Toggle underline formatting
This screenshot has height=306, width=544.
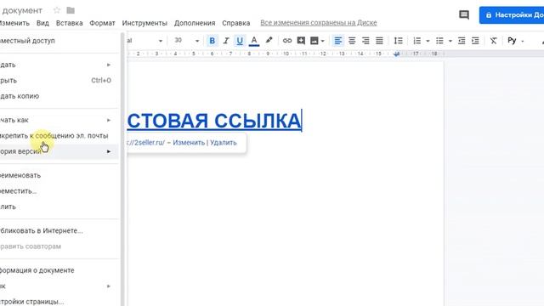pos(240,41)
